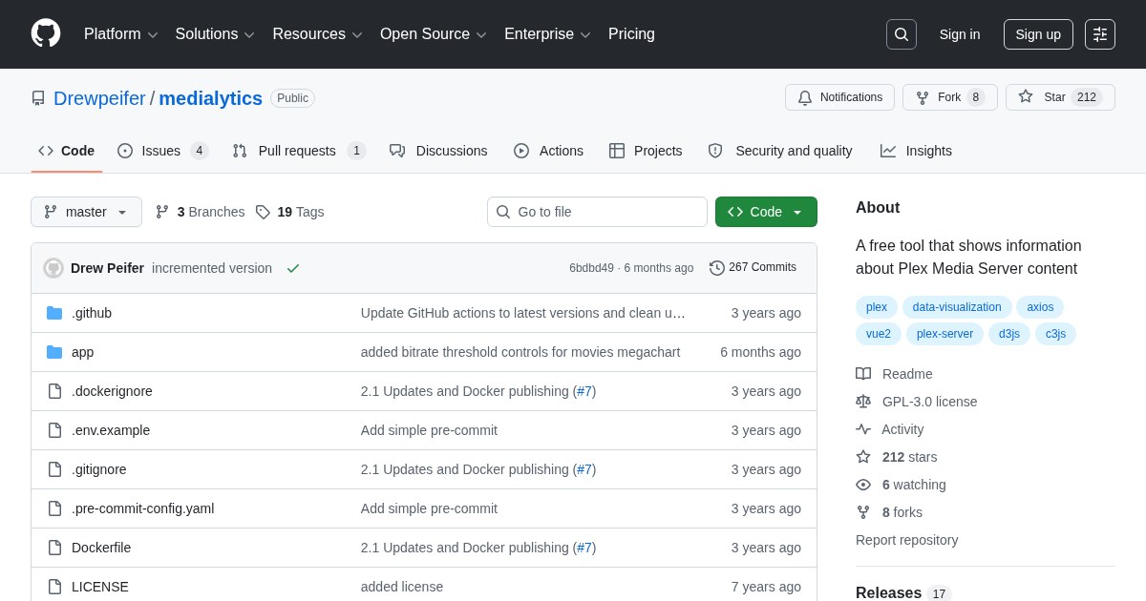Click the Report repository link
The image size is (1146, 601).
click(x=906, y=540)
